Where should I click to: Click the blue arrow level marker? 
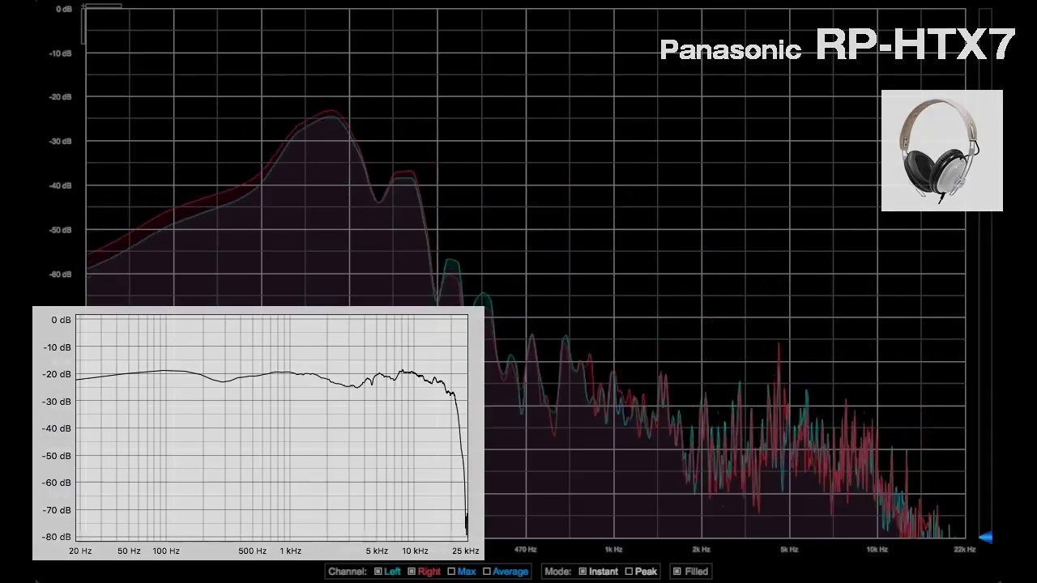(x=985, y=537)
